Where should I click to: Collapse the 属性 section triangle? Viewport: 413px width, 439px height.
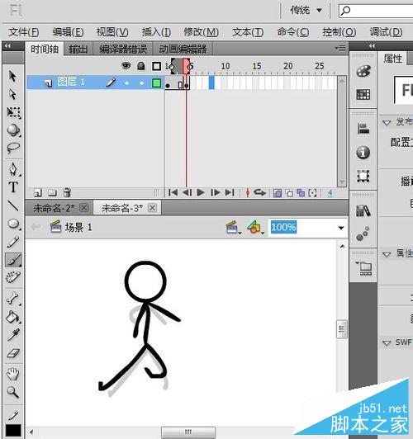387,254
